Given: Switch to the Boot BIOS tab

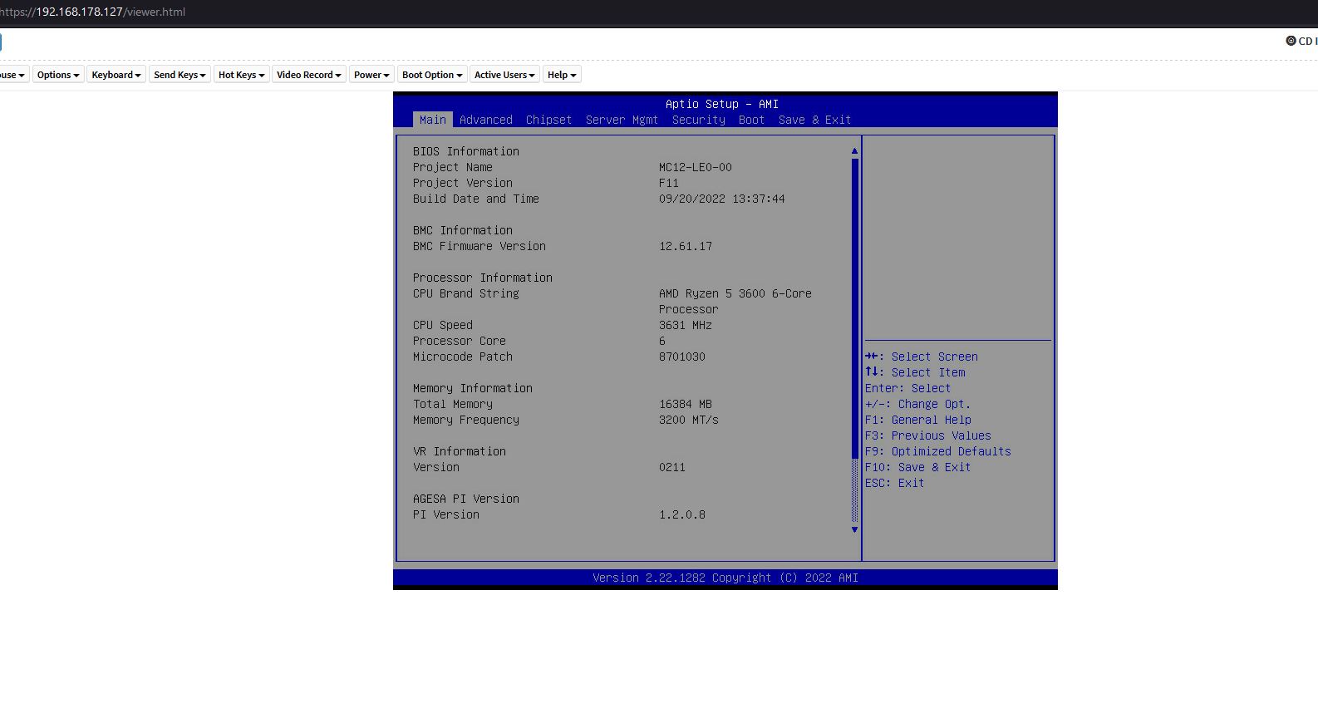Looking at the screenshot, I should pyautogui.click(x=751, y=120).
